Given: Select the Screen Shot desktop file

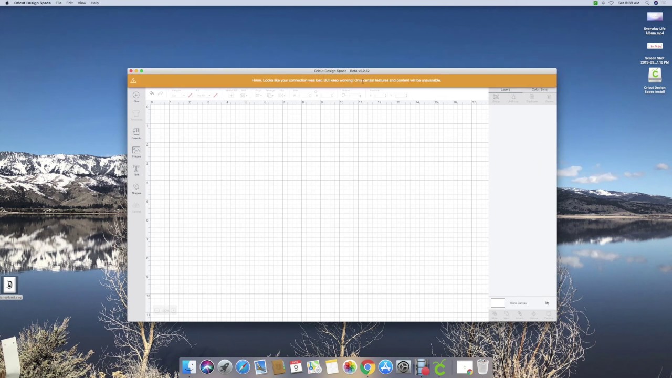Looking at the screenshot, I should coord(655,52).
